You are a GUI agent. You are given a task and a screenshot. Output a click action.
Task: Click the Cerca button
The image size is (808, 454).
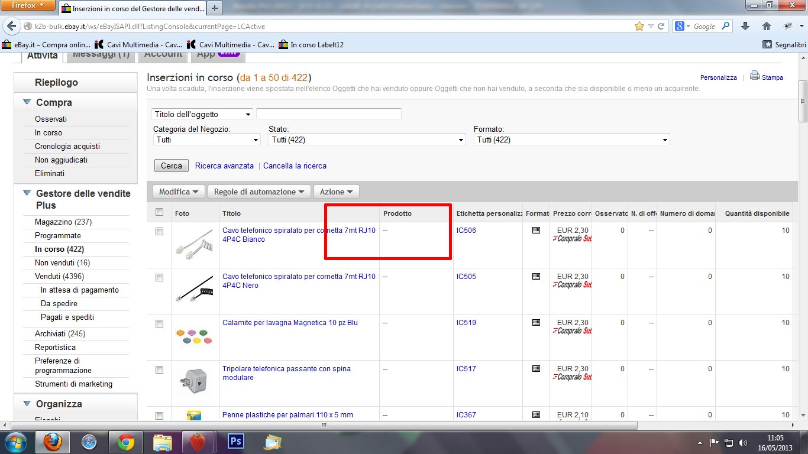coord(172,166)
